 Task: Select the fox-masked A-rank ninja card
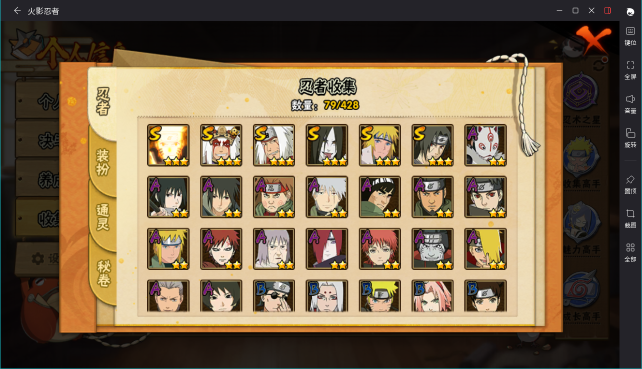485,145
